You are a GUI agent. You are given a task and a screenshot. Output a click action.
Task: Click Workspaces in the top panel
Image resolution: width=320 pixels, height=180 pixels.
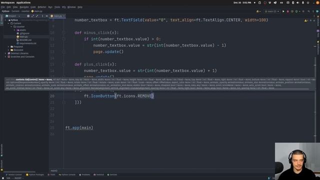pyautogui.click(x=7, y=2)
